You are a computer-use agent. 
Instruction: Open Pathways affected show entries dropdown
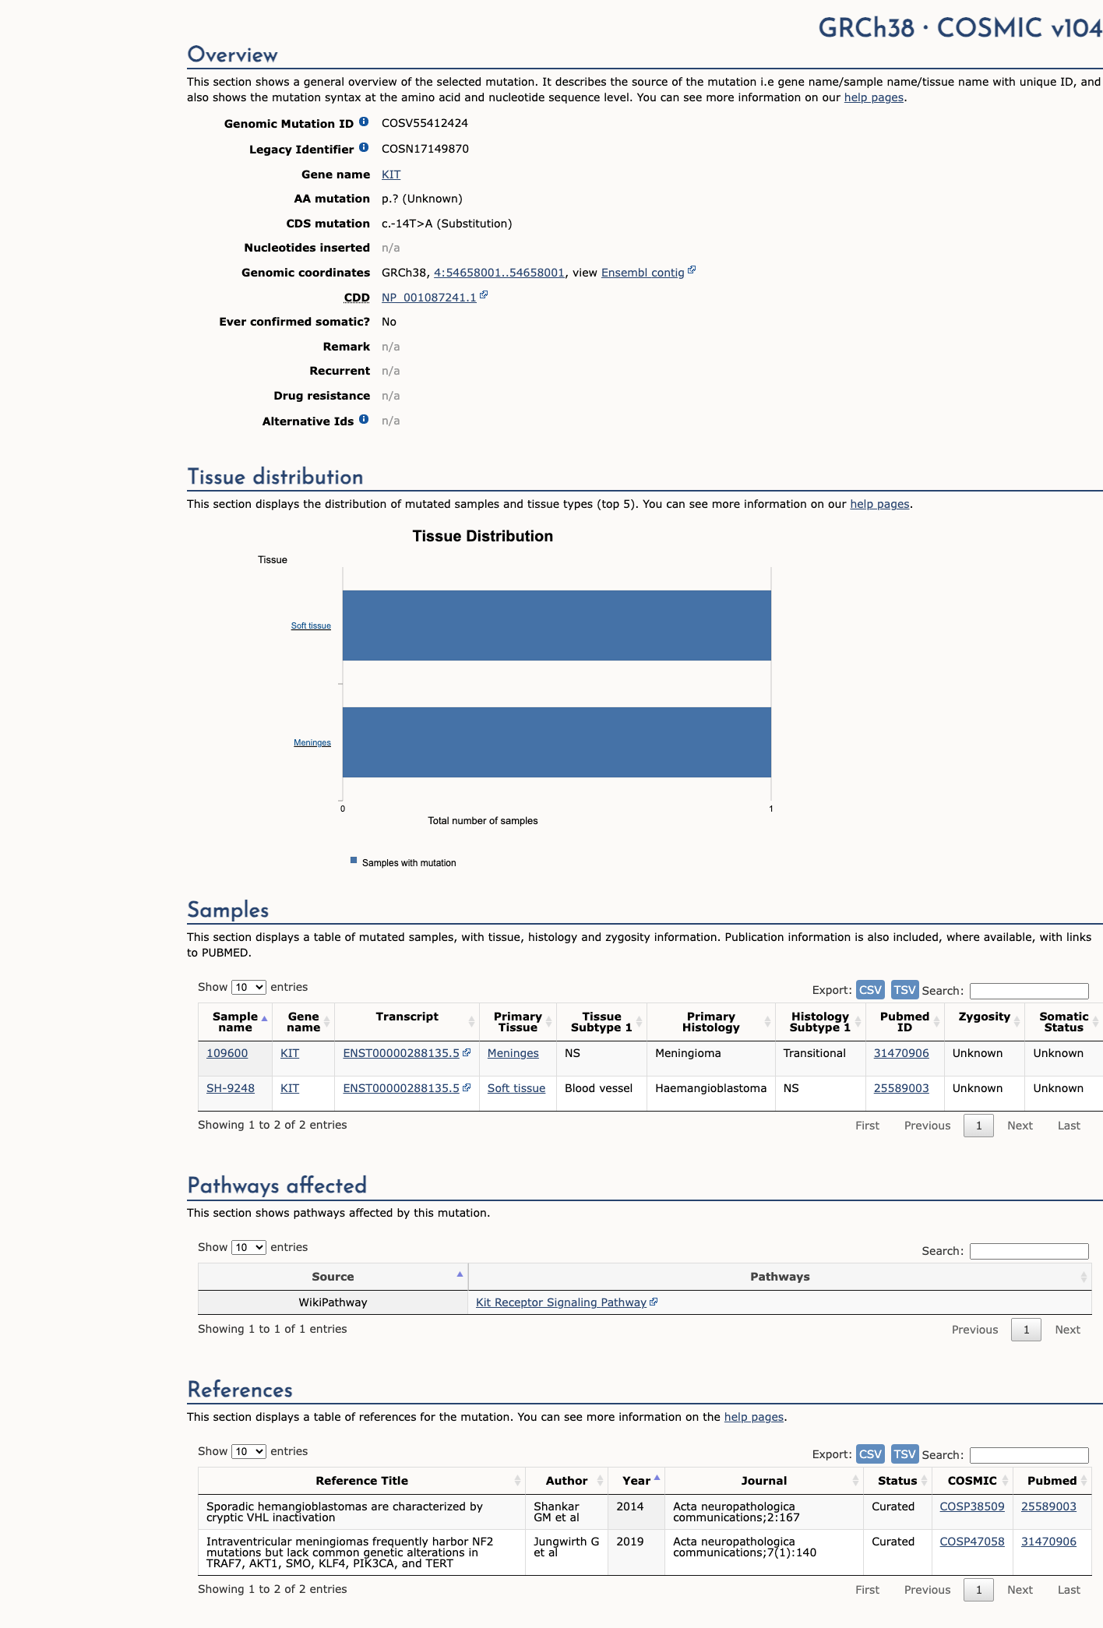point(248,1247)
